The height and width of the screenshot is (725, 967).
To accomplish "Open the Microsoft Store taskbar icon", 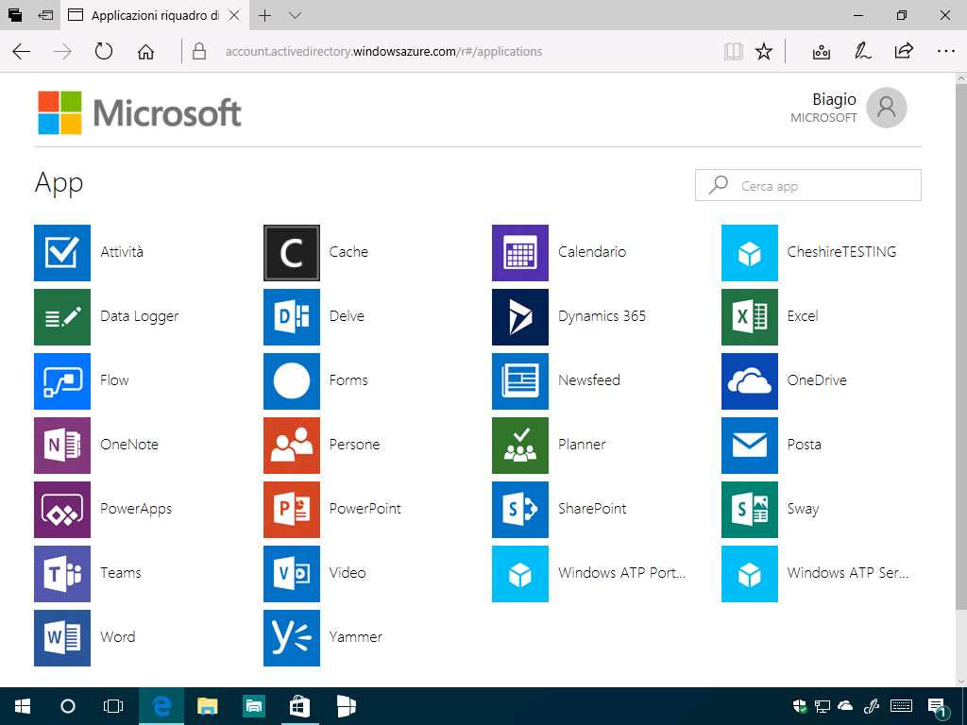I will (299, 706).
